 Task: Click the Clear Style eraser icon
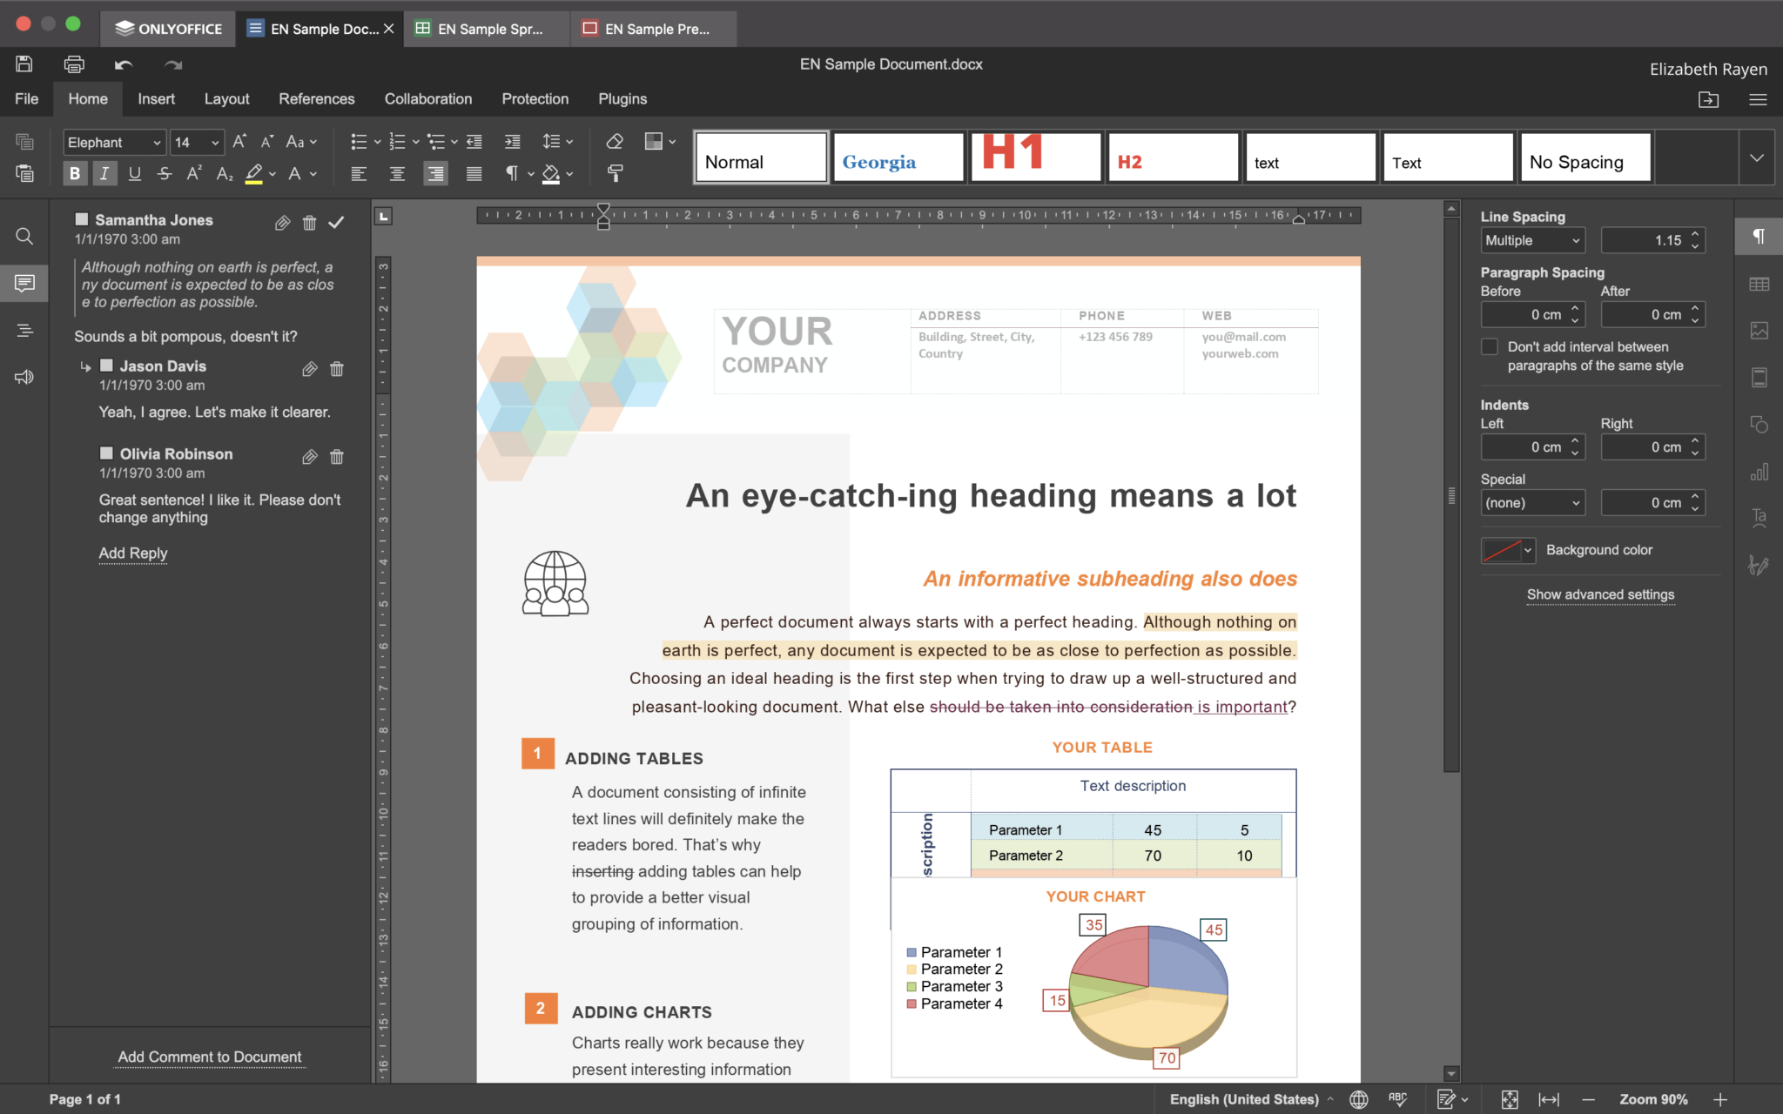coord(616,140)
